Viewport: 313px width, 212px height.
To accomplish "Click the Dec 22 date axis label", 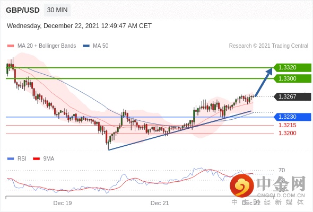I will click(x=251, y=203).
